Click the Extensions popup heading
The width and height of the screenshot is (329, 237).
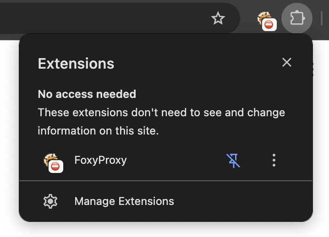pos(76,63)
